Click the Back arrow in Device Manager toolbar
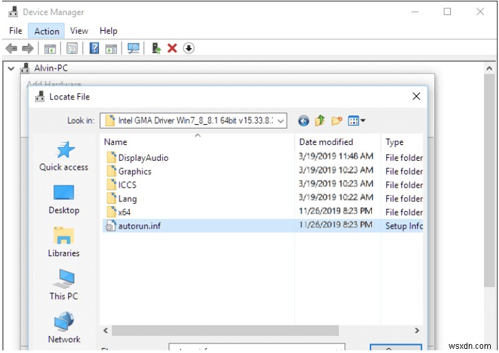Viewport: 499px width, 353px height. click(12, 48)
